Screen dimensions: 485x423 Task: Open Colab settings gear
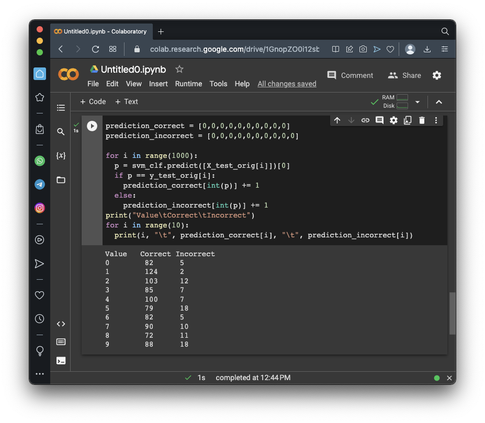click(x=437, y=75)
